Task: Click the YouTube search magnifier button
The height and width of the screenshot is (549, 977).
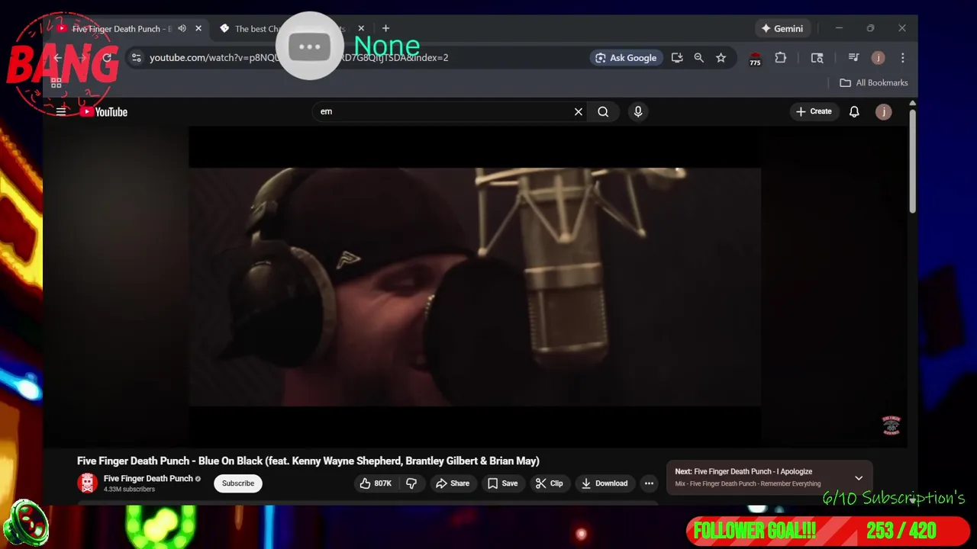Action: coord(603,111)
